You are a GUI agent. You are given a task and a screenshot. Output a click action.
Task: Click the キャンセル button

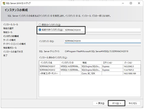click(x=133, y=103)
